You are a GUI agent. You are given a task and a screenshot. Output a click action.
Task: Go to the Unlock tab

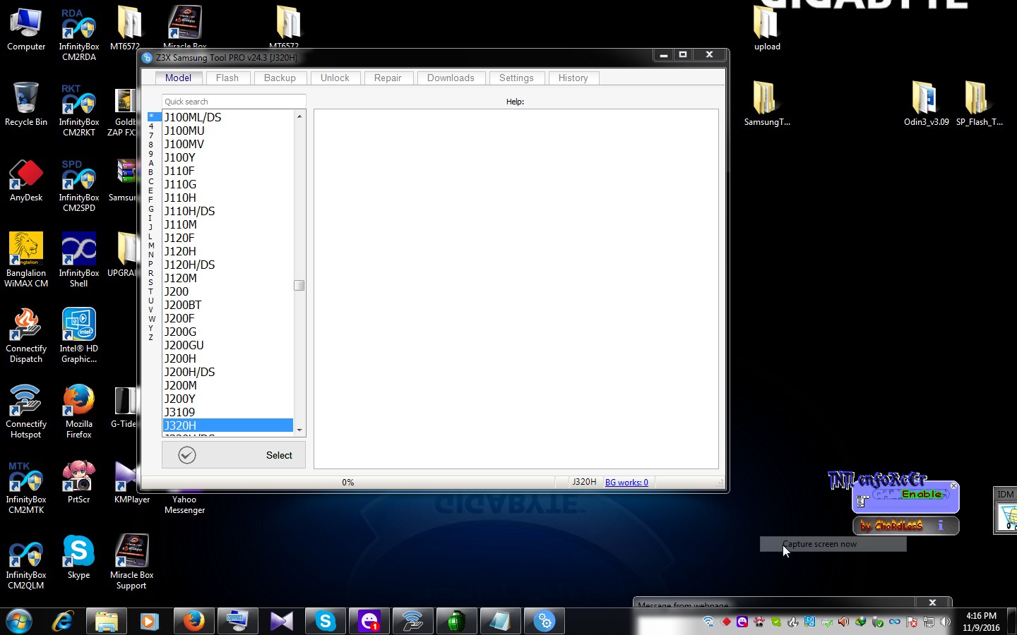[x=335, y=78]
